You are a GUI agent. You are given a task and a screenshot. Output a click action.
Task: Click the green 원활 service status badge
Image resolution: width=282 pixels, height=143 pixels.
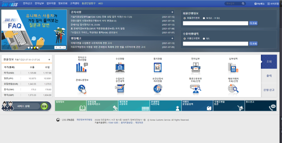coord(44,106)
